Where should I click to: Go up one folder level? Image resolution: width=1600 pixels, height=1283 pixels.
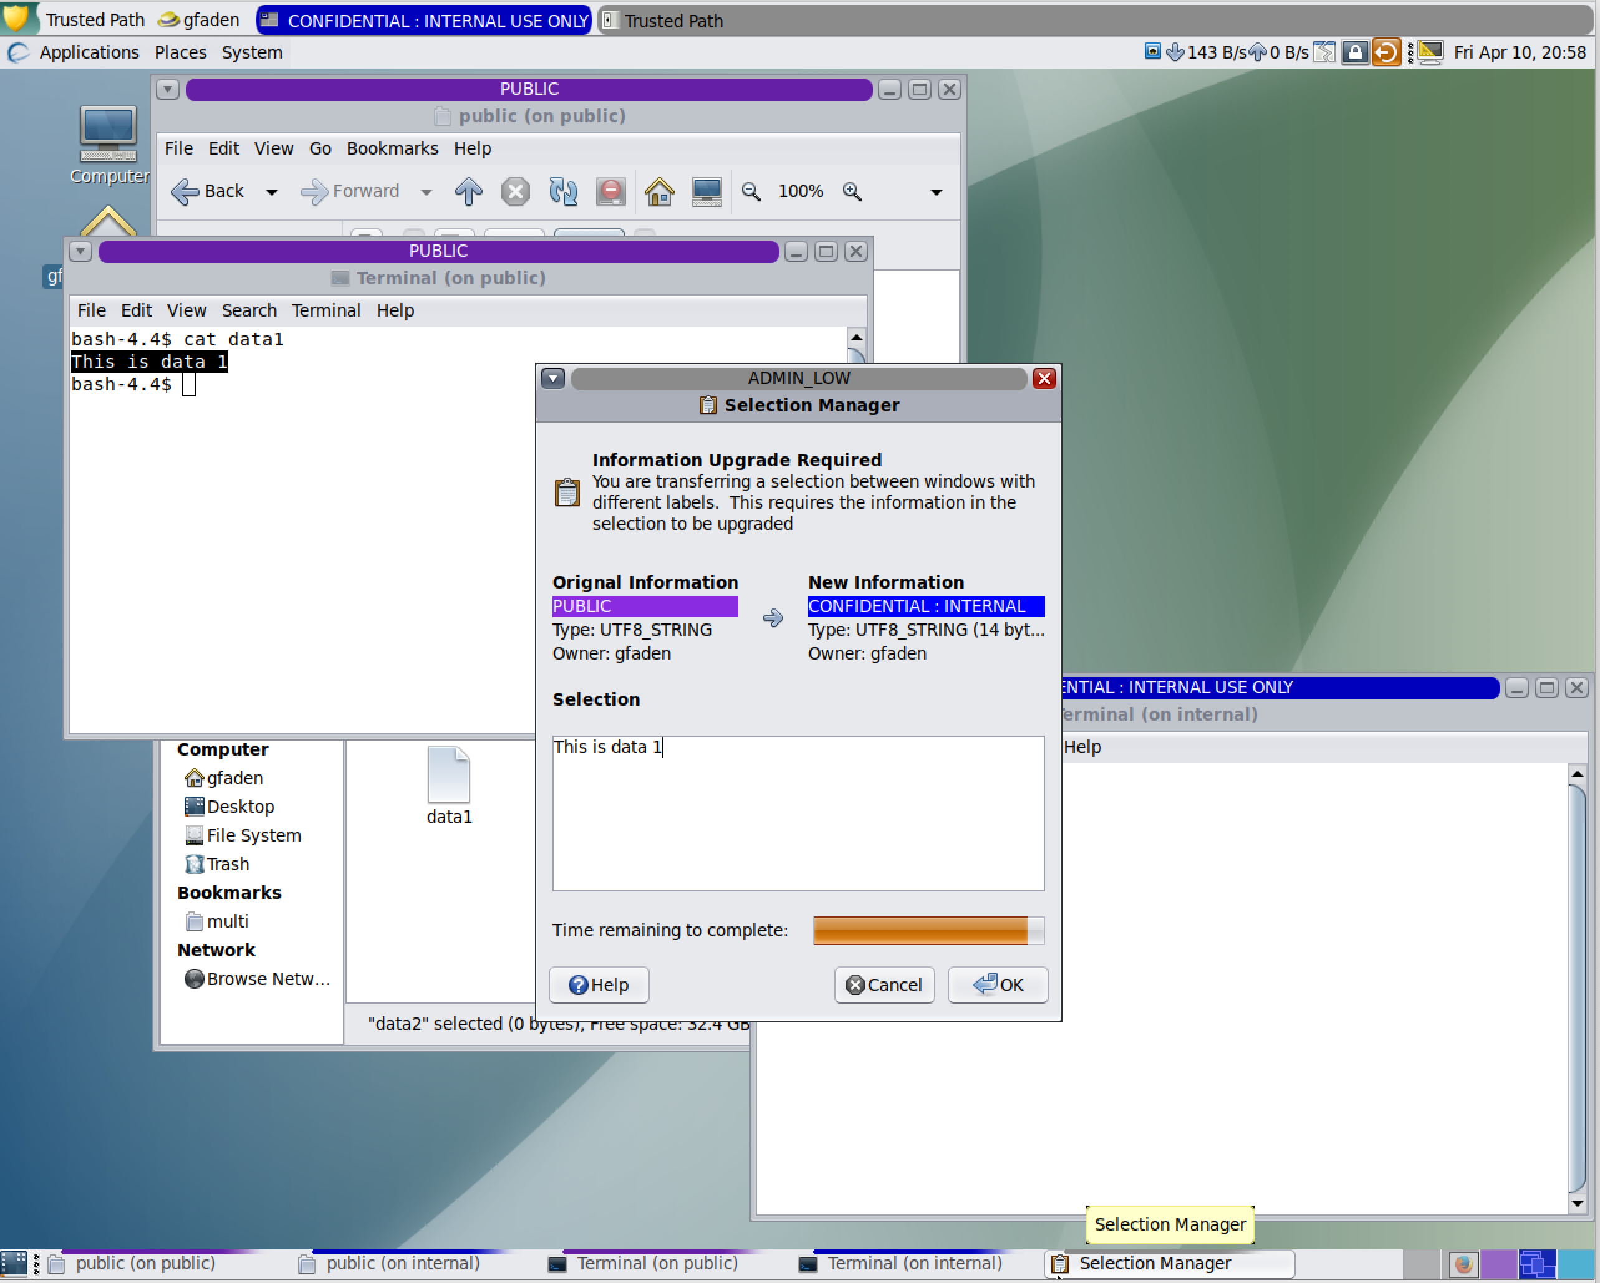[468, 191]
